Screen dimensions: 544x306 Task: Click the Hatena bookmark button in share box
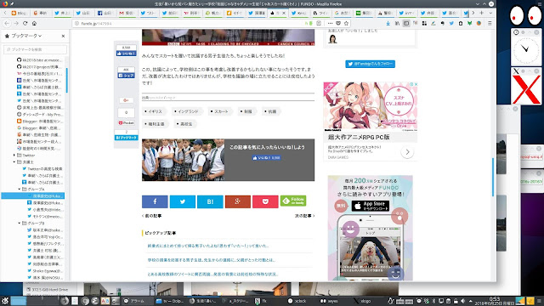(127, 138)
